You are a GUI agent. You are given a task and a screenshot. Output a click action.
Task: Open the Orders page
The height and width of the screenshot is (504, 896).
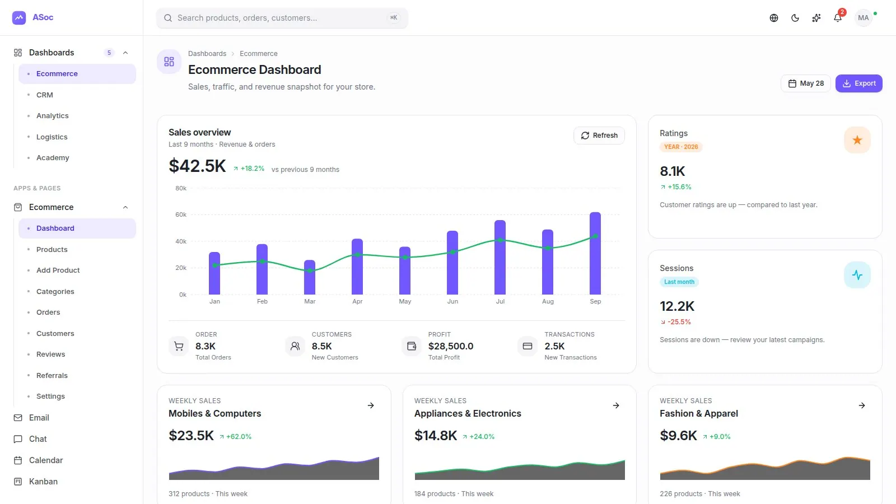tap(77, 312)
